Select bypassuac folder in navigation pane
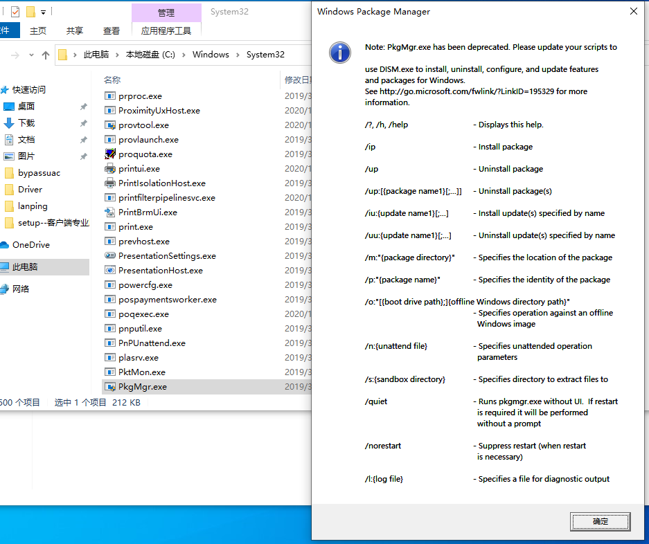This screenshot has height=544, width=649. tap(39, 173)
